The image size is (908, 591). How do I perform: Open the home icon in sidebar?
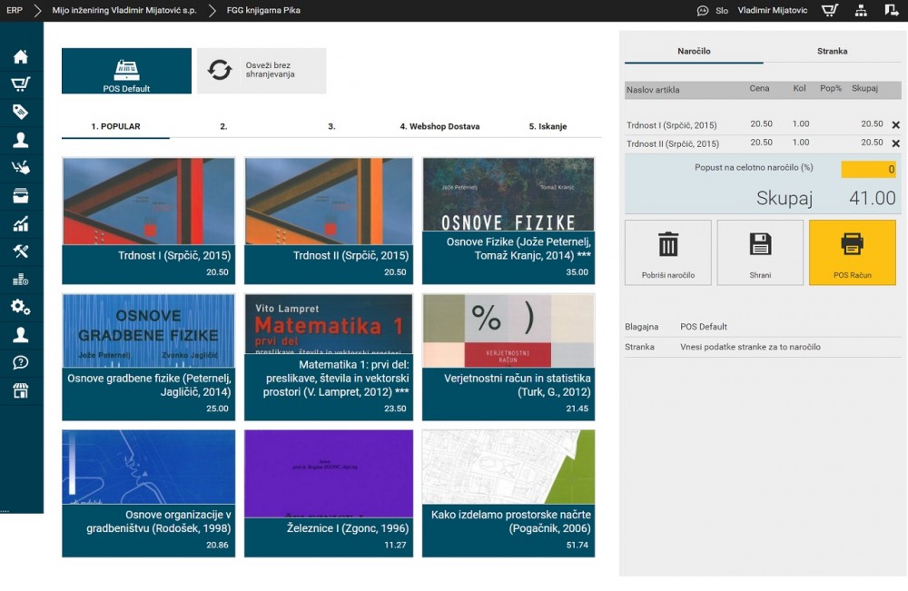point(20,56)
